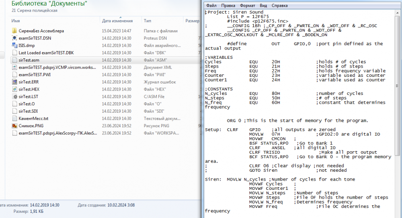Click the sirTest.LST gear icon
402x218 pixels.
click(14, 97)
